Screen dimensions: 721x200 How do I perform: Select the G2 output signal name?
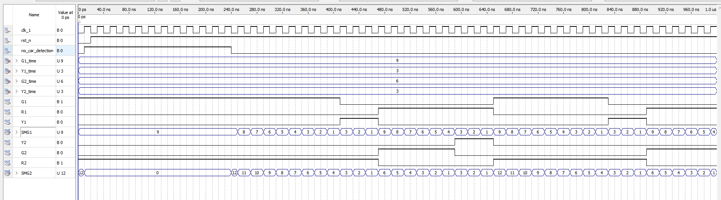pyautogui.click(x=24, y=153)
